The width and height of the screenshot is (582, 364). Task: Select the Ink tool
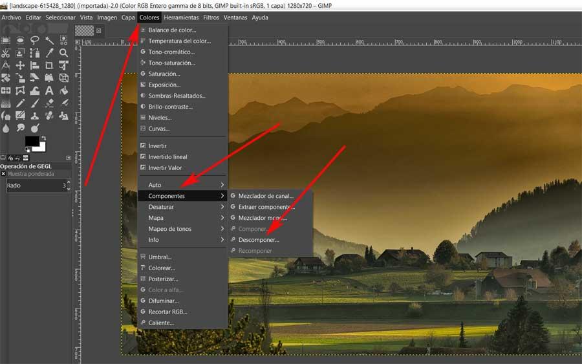click(x=6, y=116)
